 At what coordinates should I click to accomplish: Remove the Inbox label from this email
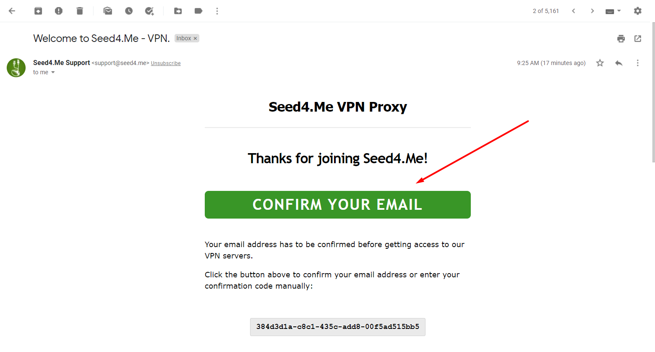pos(195,38)
